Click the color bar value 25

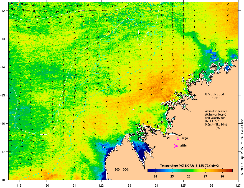[x=172, y=176]
